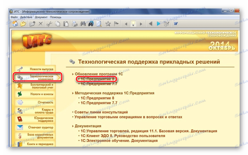Minimize the ИТС window

225,11
